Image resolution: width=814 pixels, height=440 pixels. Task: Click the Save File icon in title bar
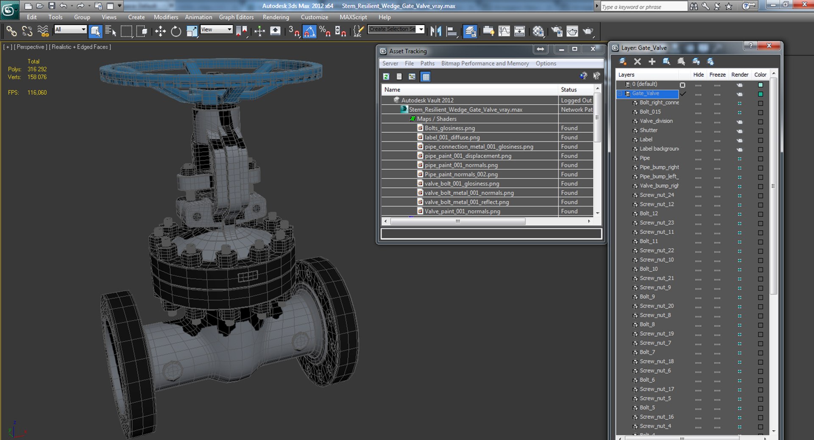(x=51, y=6)
